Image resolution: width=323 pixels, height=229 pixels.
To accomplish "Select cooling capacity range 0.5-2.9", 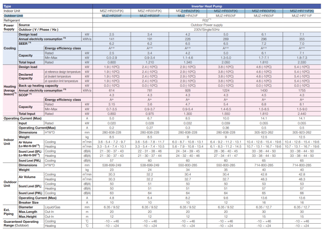I will click(x=112, y=58).
